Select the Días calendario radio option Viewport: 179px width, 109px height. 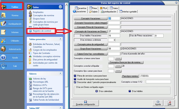tap(96, 91)
